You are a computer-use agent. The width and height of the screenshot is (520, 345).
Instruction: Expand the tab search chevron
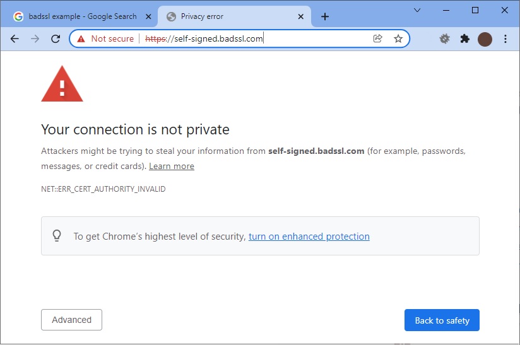click(417, 10)
